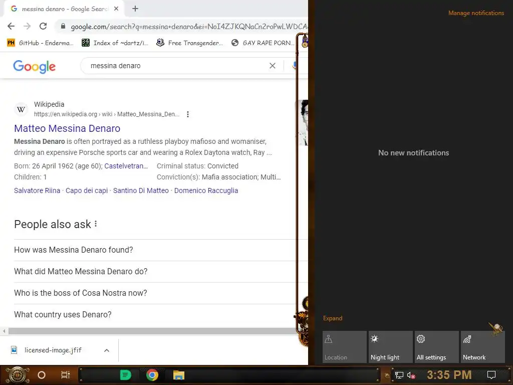Click the messina denaro search box

pyautogui.click(x=177, y=66)
